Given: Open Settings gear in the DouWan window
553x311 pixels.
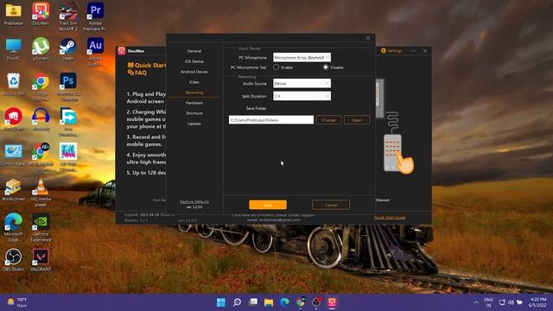Looking at the screenshot, I should pyautogui.click(x=391, y=51).
